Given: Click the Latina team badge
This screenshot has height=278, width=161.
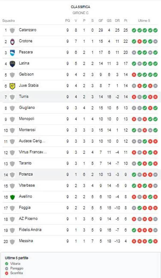Looking at the screenshot, I should (x=12, y=64).
